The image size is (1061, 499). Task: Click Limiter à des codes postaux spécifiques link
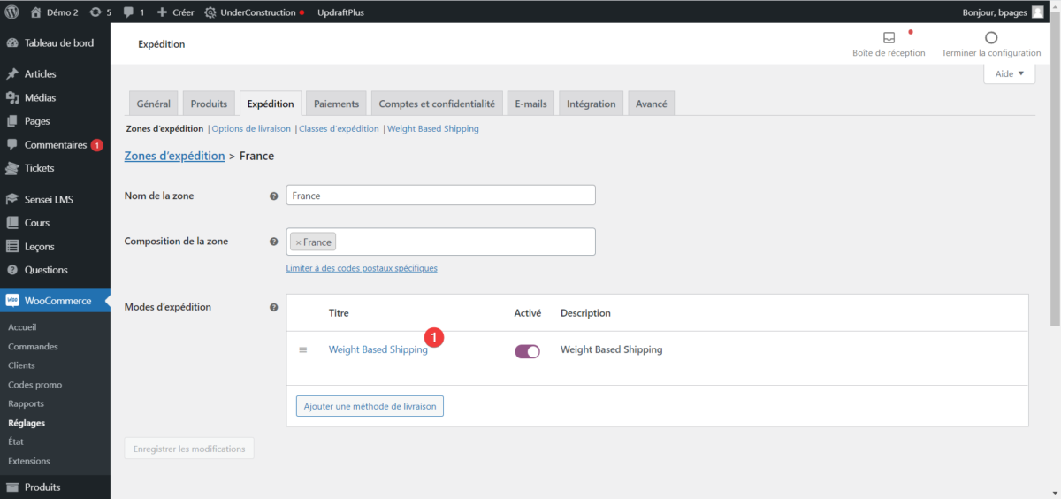click(361, 268)
